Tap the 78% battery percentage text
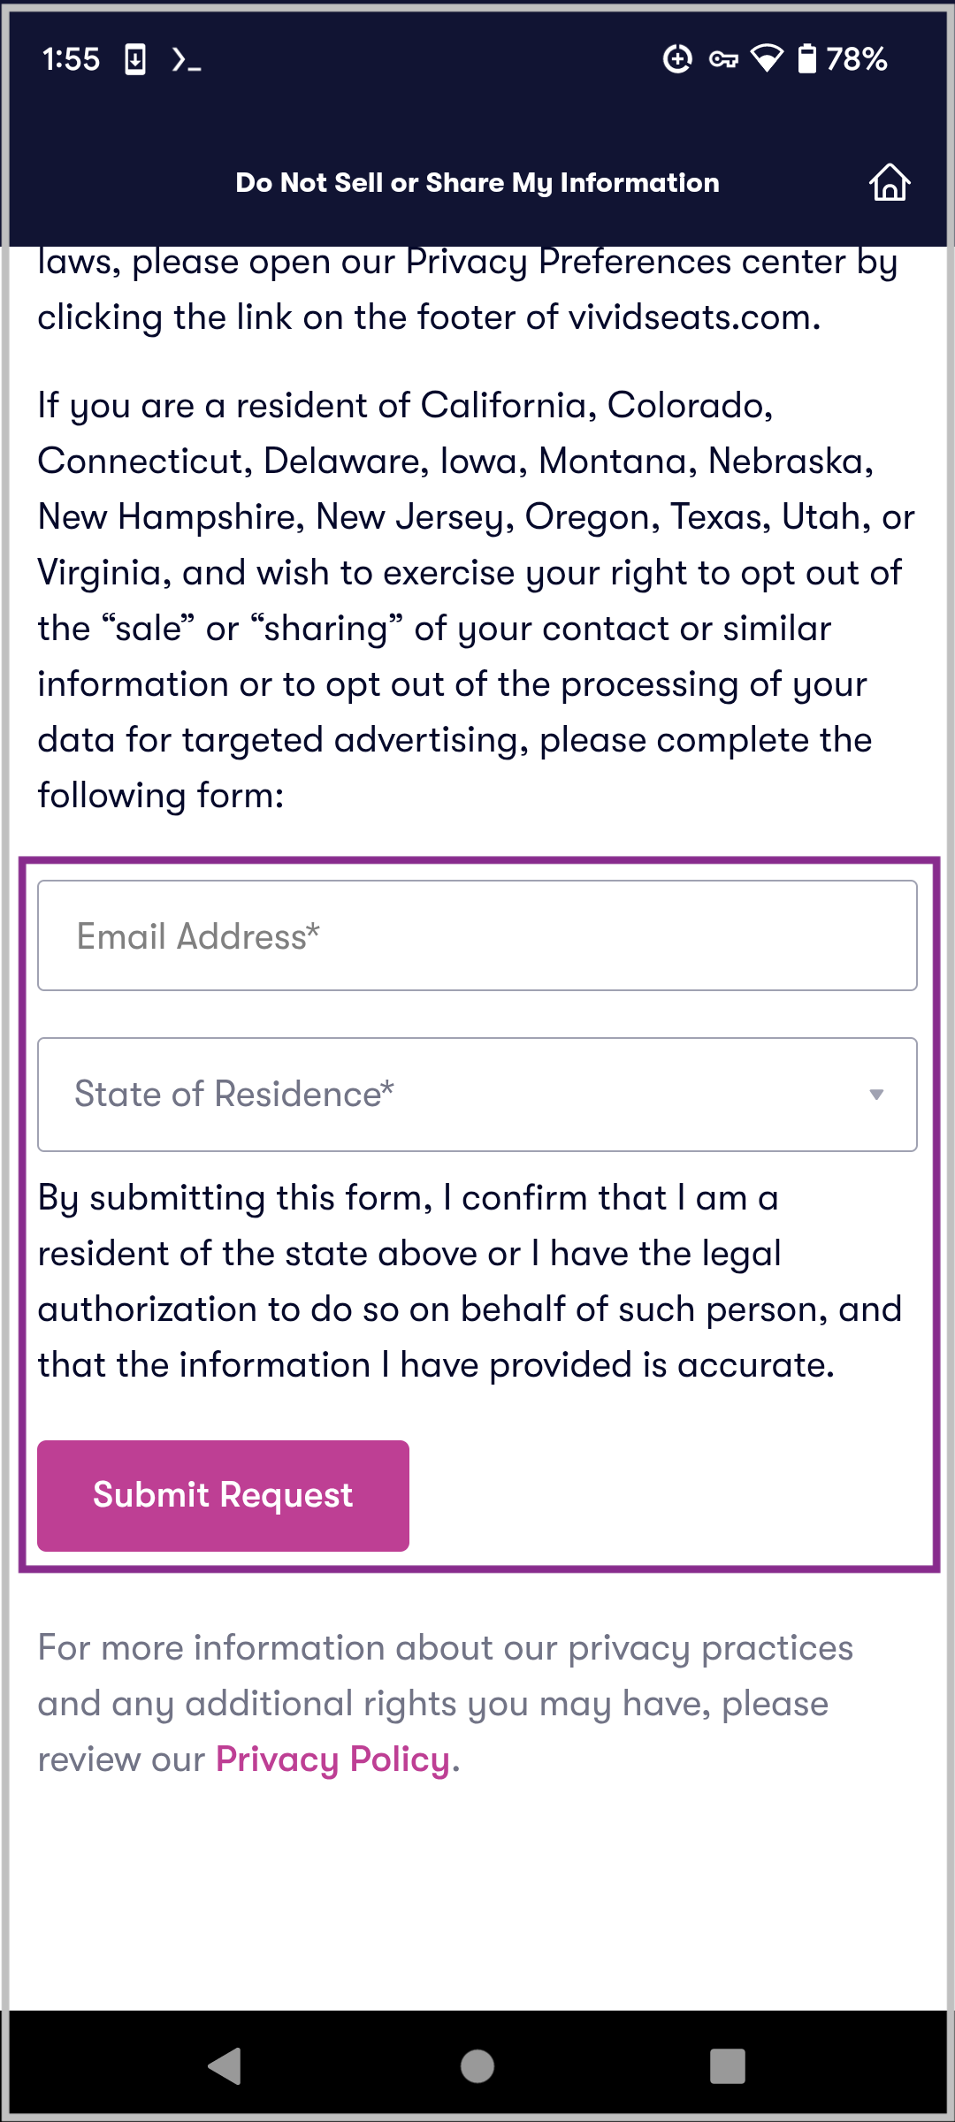 (856, 59)
